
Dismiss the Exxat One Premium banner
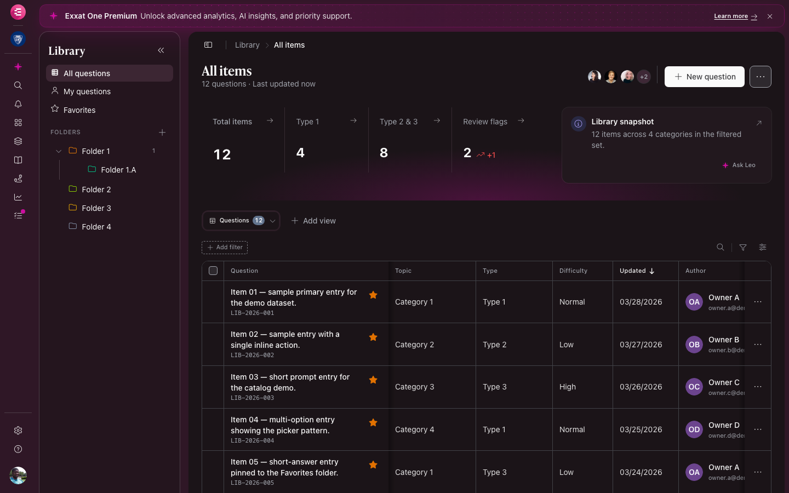click(770, 16)
